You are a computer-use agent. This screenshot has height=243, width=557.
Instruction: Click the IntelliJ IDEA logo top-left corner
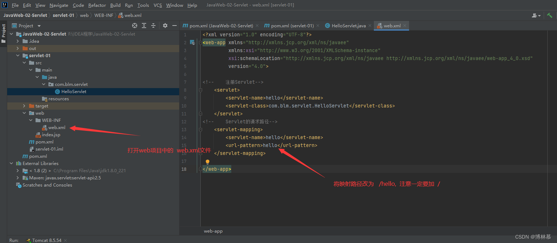[x=5, y=5]
